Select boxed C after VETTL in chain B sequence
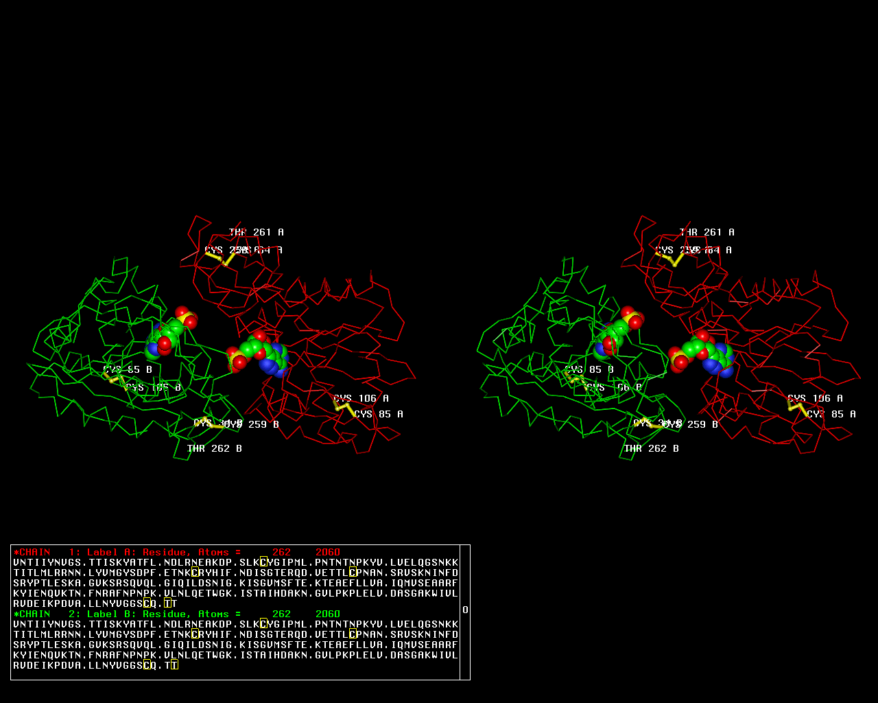The image size is (878, 703). tap(353, 634)
